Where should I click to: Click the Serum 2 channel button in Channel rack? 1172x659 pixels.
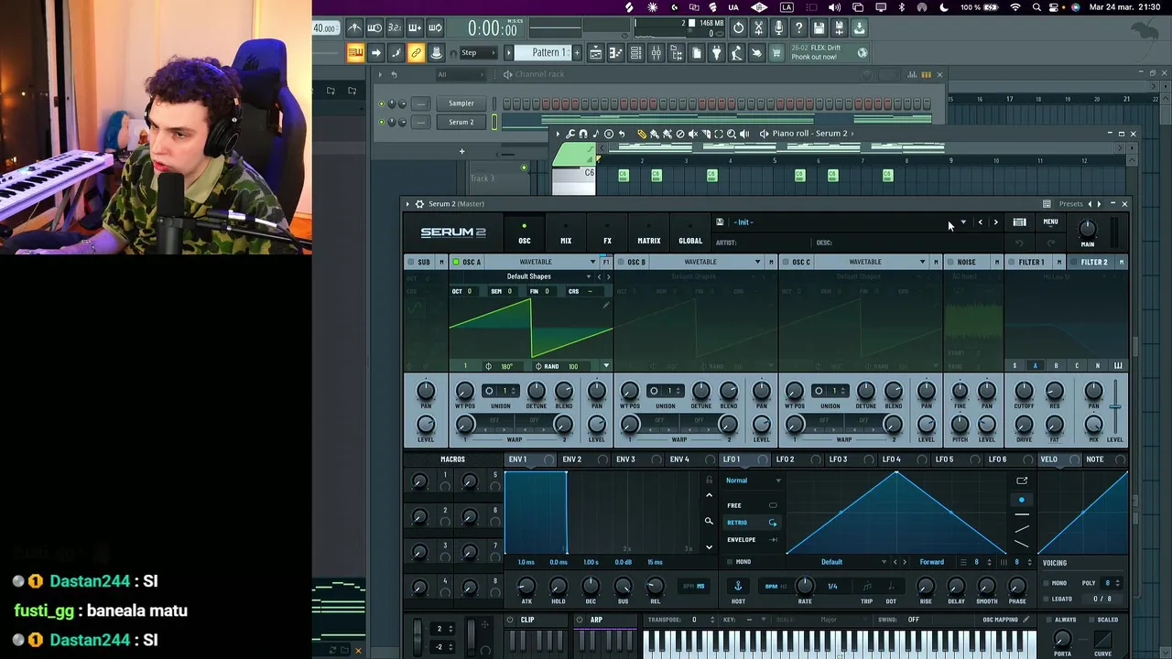pyautogui.click(x=461, y=123)
